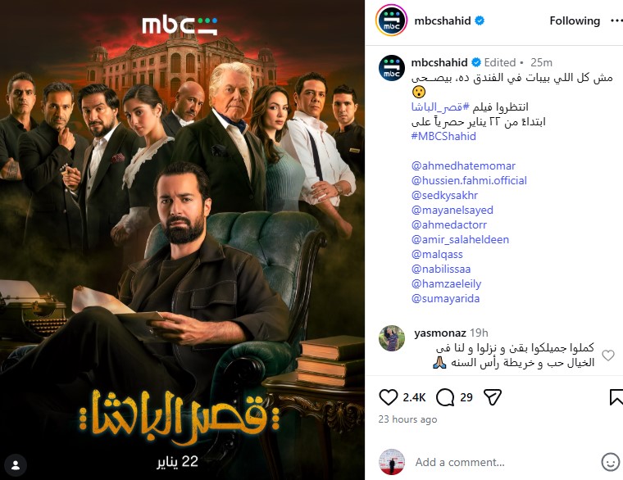Save the post with the bookmark icon
Screen dimensions: 623x480
[x=616, y=397]
